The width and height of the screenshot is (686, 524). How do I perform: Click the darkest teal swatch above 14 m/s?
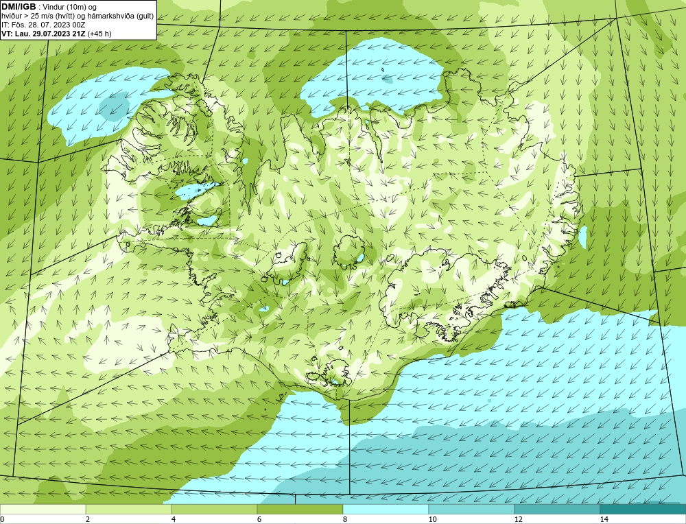(643, 509)
